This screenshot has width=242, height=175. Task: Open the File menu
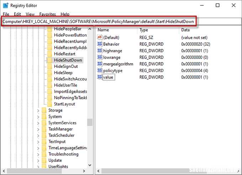tap(6, 14)
